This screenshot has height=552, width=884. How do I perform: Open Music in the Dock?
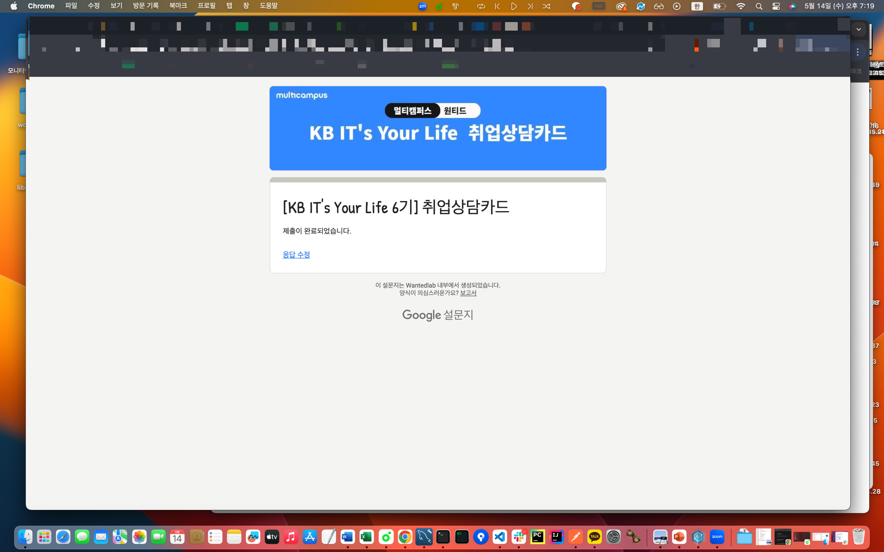[291, 537]
